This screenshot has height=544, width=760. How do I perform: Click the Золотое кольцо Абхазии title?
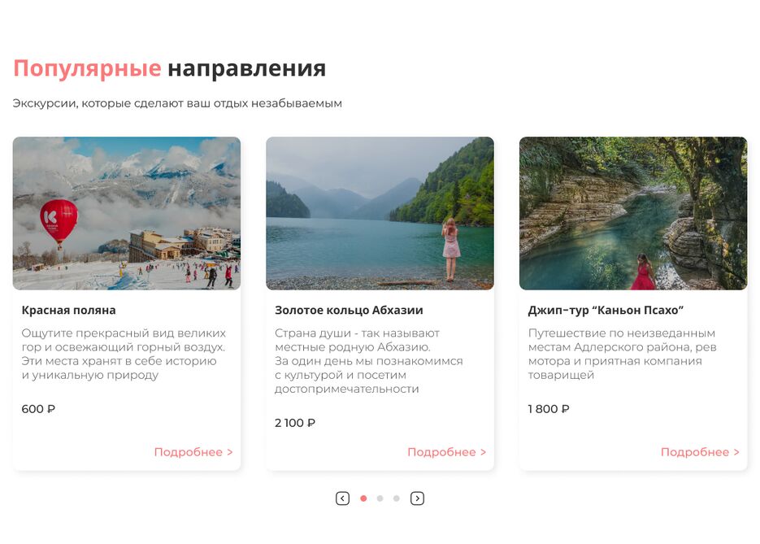coord(349,311)
